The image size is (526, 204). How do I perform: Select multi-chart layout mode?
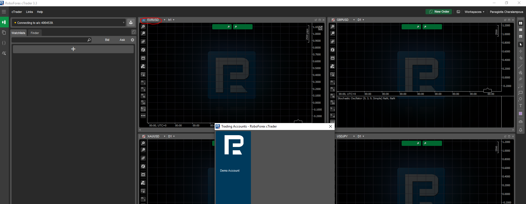[x=521, y=23]
